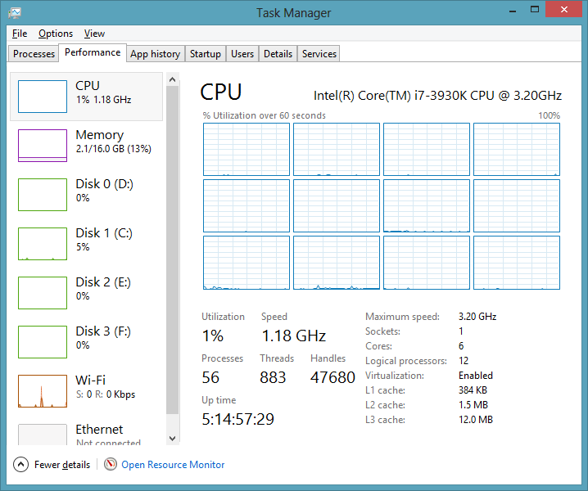588x491 pixels.
Task: Minimize the Task Manager window
Action: pyautogui.click(x=513, y=10)
